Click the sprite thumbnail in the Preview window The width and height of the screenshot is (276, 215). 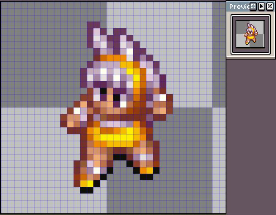pos(250,34)
